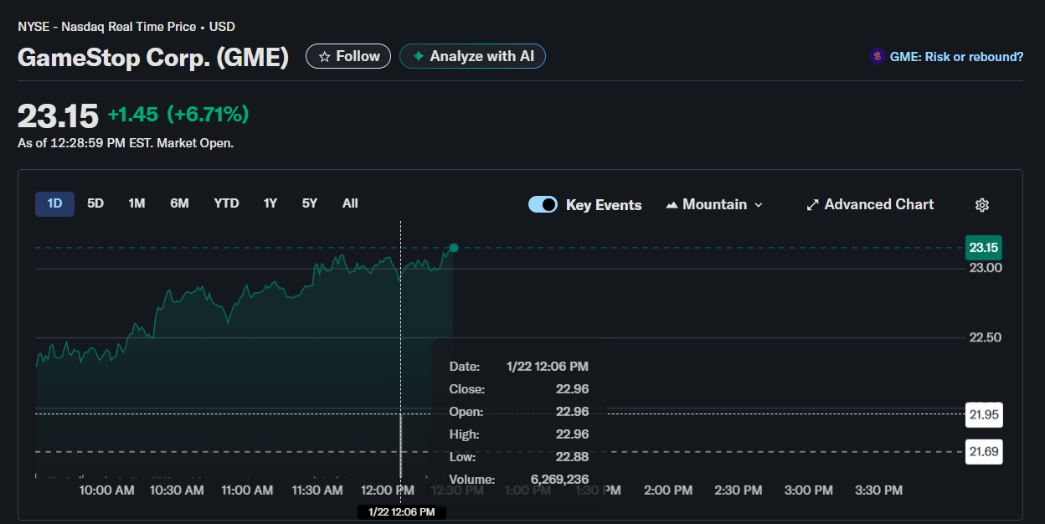Click the GameStop Corp. (GME) title
The height and width of the screenshot is (524, 1045).
coord(153,58)
